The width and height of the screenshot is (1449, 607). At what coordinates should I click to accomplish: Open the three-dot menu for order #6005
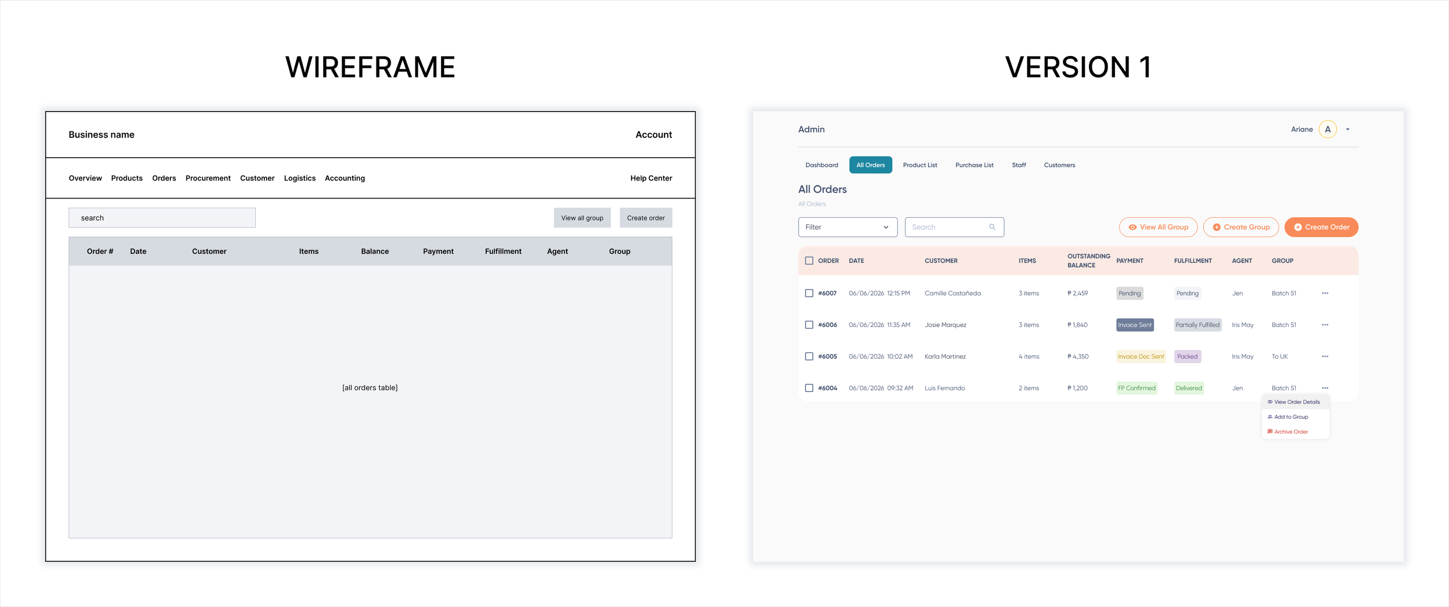[x=1325, y=356]
